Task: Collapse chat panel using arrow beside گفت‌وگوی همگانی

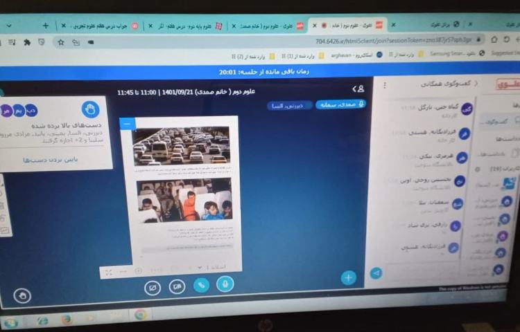Action: [x=476, y=83]
